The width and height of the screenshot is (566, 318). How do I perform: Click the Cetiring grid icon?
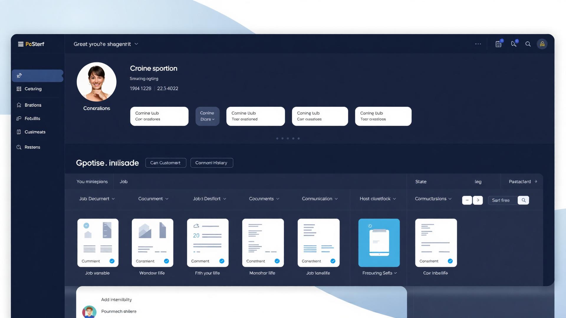19,89
